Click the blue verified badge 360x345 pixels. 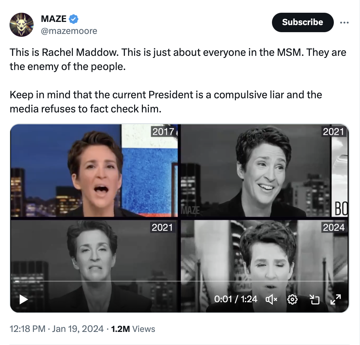click(74, 19)
